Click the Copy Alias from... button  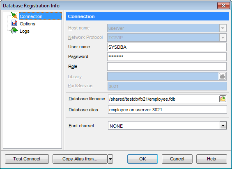click(80, 159)
